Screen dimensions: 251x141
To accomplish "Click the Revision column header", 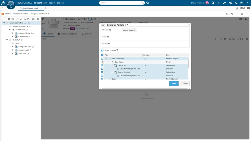I will tap(154, 55).
